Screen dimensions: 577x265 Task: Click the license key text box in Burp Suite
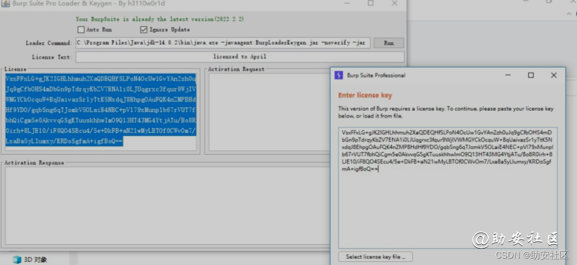click(448, 188)
